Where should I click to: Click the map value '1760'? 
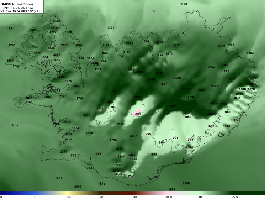point(12,46)
